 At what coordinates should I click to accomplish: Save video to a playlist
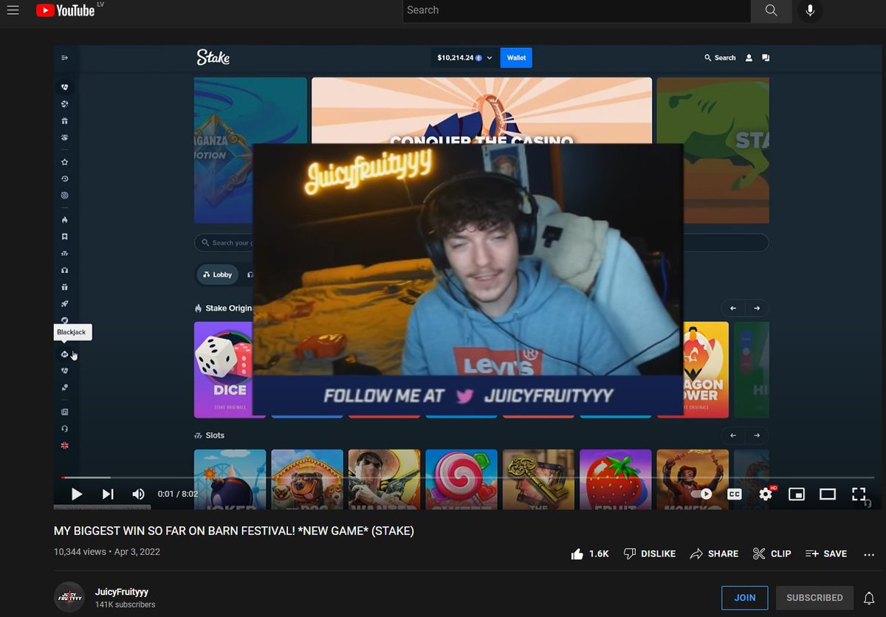click(x=826, y=554)
